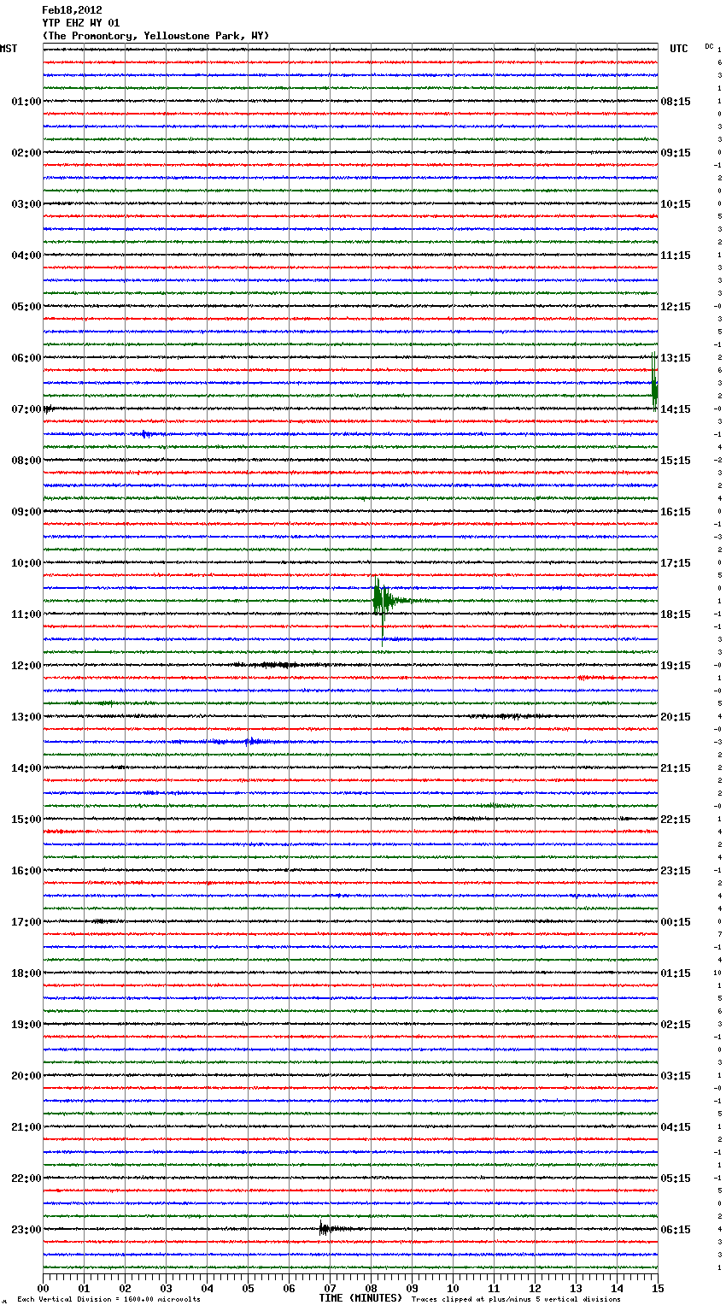The width and height of the screenshot is (726, 1311).
Task: Click the MST axis label
Action: click(x=9, y=49)
